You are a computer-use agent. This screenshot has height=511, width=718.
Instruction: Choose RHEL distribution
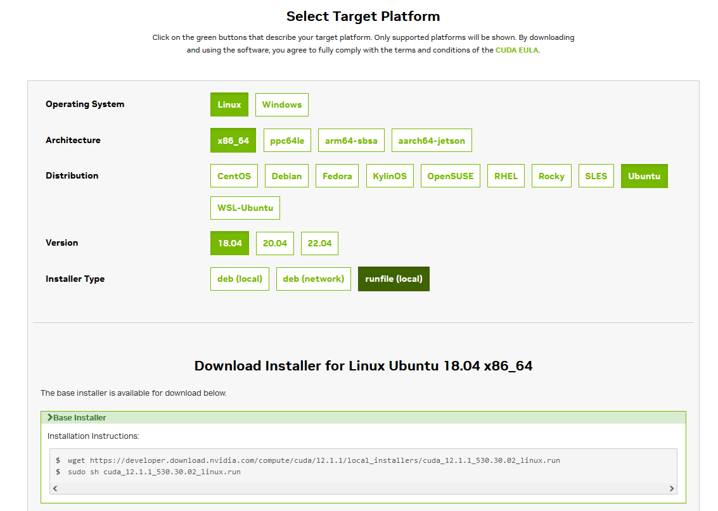506,176
